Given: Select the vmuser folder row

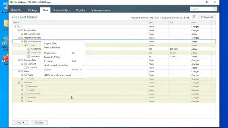Looking at the screenshot, I should tap(114, 79).
